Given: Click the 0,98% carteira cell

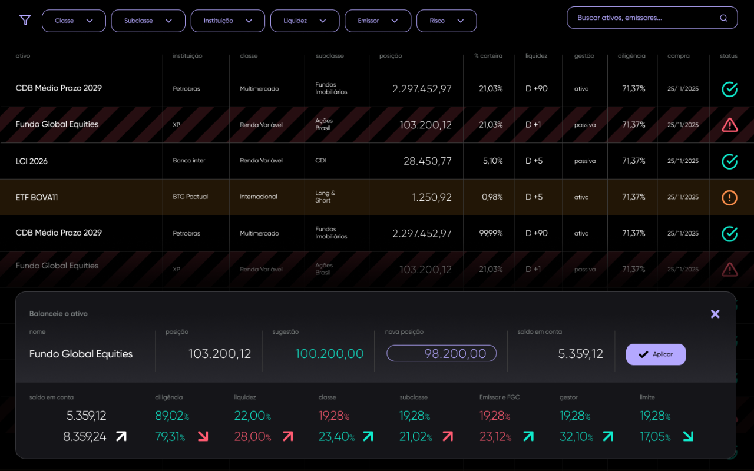Looking at the screenshot, I should coord(492,197).
